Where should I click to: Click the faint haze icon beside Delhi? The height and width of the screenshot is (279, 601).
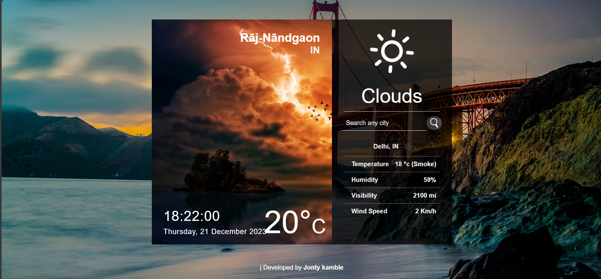408,146
